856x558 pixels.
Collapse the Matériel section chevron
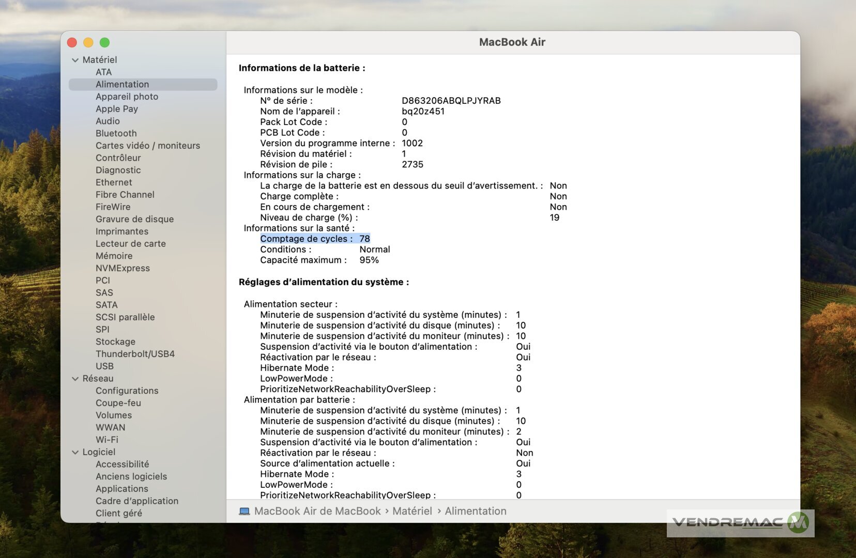tap(75, 60)
